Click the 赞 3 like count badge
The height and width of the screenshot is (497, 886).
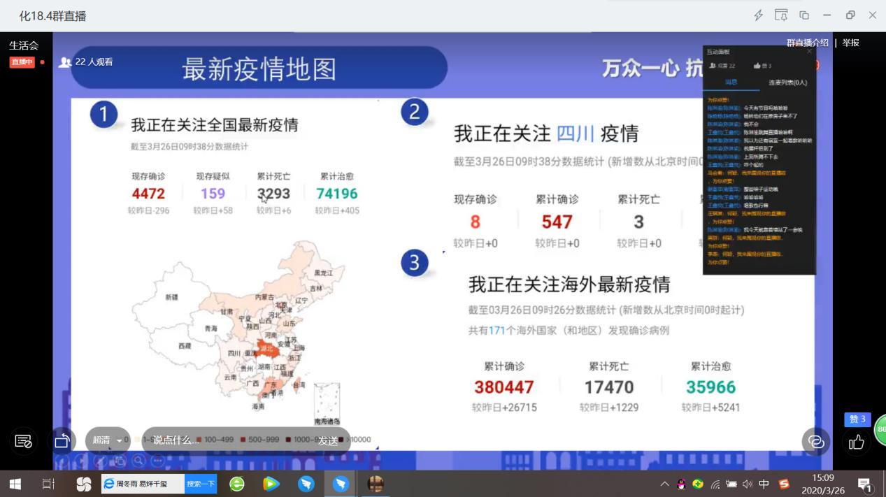click(857, 419)
